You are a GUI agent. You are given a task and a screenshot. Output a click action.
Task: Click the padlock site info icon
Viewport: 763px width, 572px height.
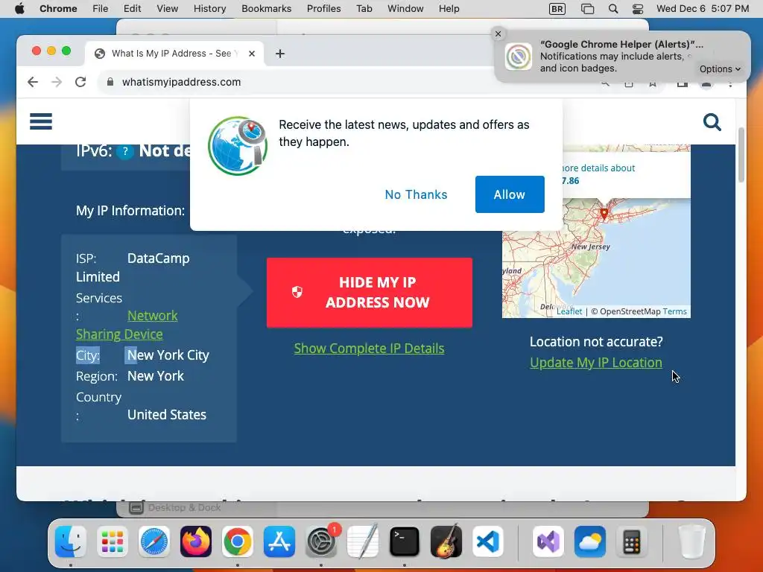[x=110, y=82]
